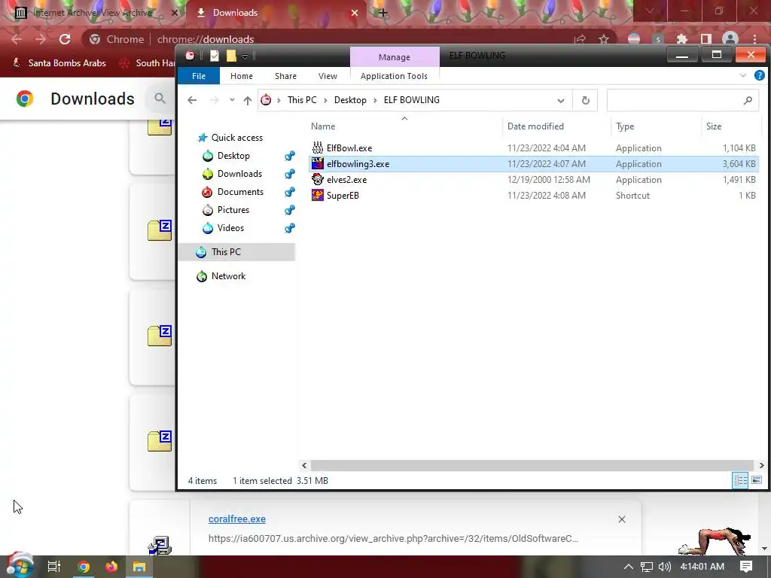Switch to Details view layout
Image resolution: width=771 pixels, height=578 pixels.
tap(740, 480)
